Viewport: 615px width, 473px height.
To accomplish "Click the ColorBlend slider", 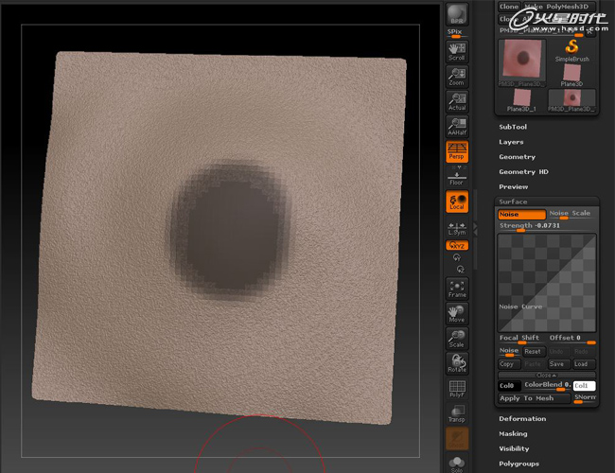I will (547, 386).
